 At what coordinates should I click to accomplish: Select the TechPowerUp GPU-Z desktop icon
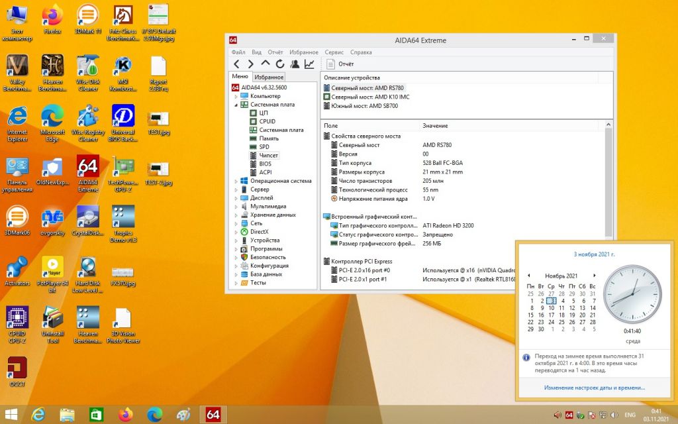pos(123,174)
